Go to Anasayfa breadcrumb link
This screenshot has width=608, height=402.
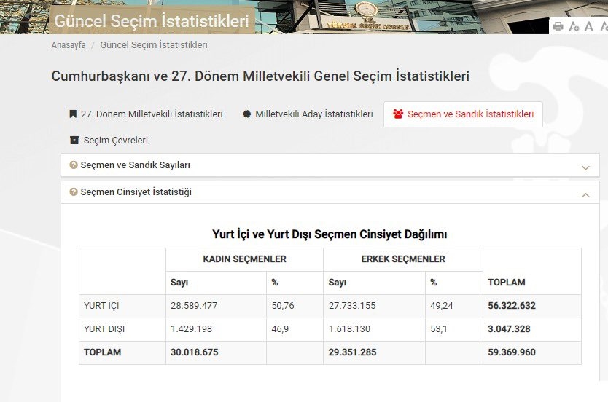69,45
